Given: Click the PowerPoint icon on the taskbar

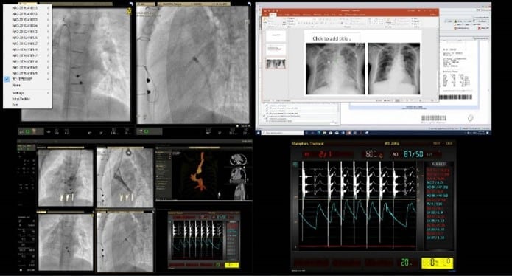Looking at the screenshot, I should (349, 133).
